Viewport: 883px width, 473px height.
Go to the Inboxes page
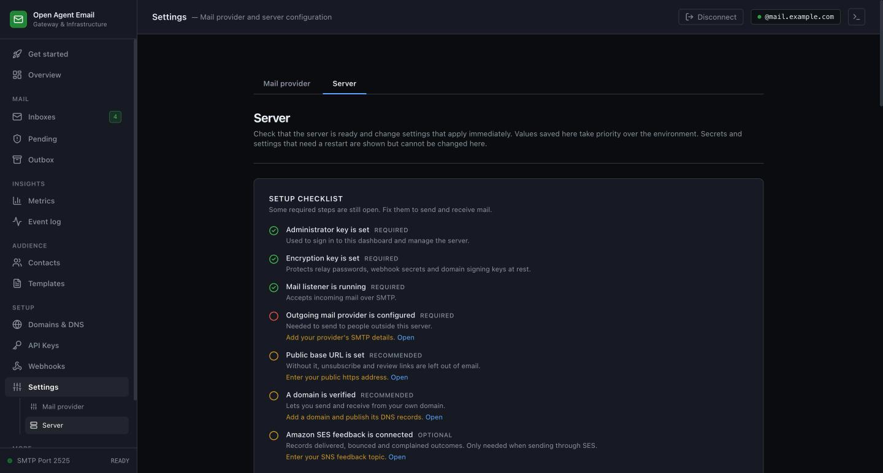click(x=66, y=117)
